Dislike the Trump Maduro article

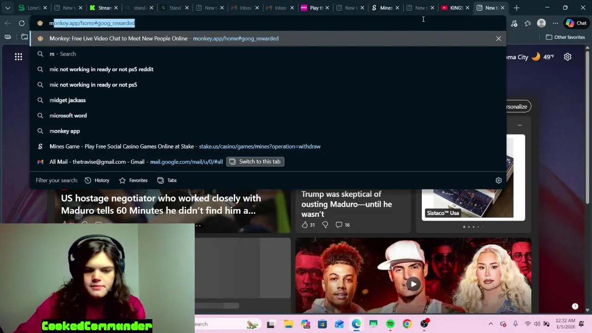[x=325, y=225]
